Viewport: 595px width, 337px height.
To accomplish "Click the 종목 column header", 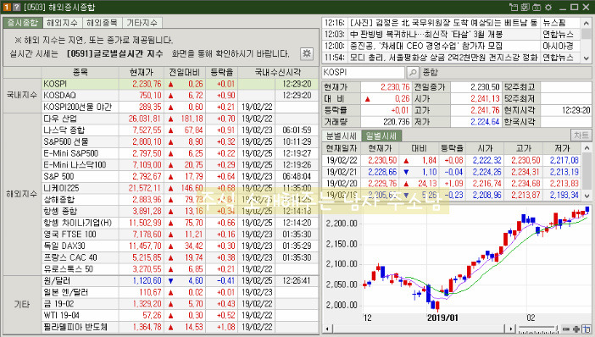I will 80,72.
